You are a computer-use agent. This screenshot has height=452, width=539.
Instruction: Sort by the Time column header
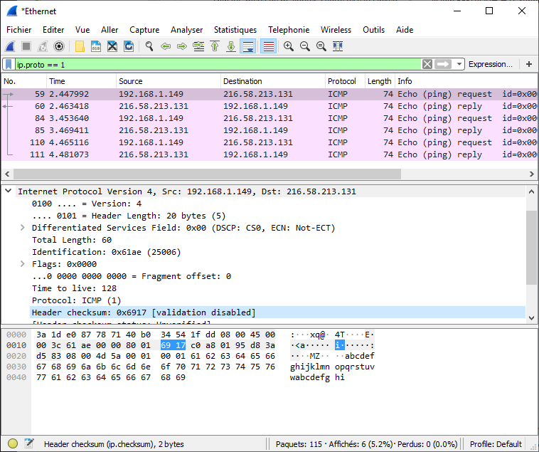coord(81,81)
